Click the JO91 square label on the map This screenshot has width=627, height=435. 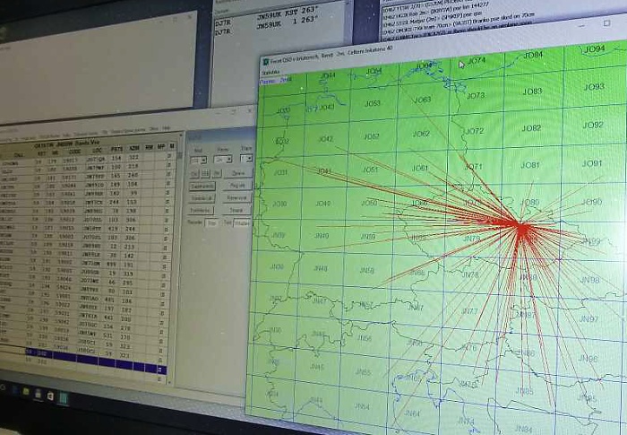(592, 163)
